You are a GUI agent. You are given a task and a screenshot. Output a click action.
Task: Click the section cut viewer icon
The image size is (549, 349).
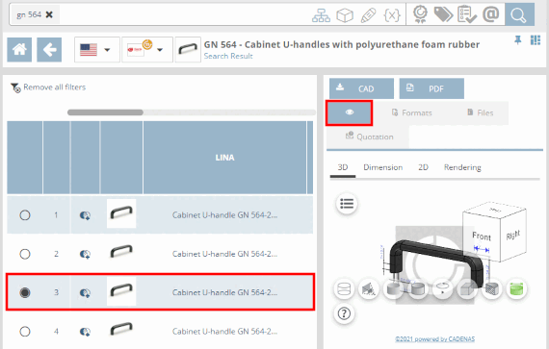(x=368, y=289)
